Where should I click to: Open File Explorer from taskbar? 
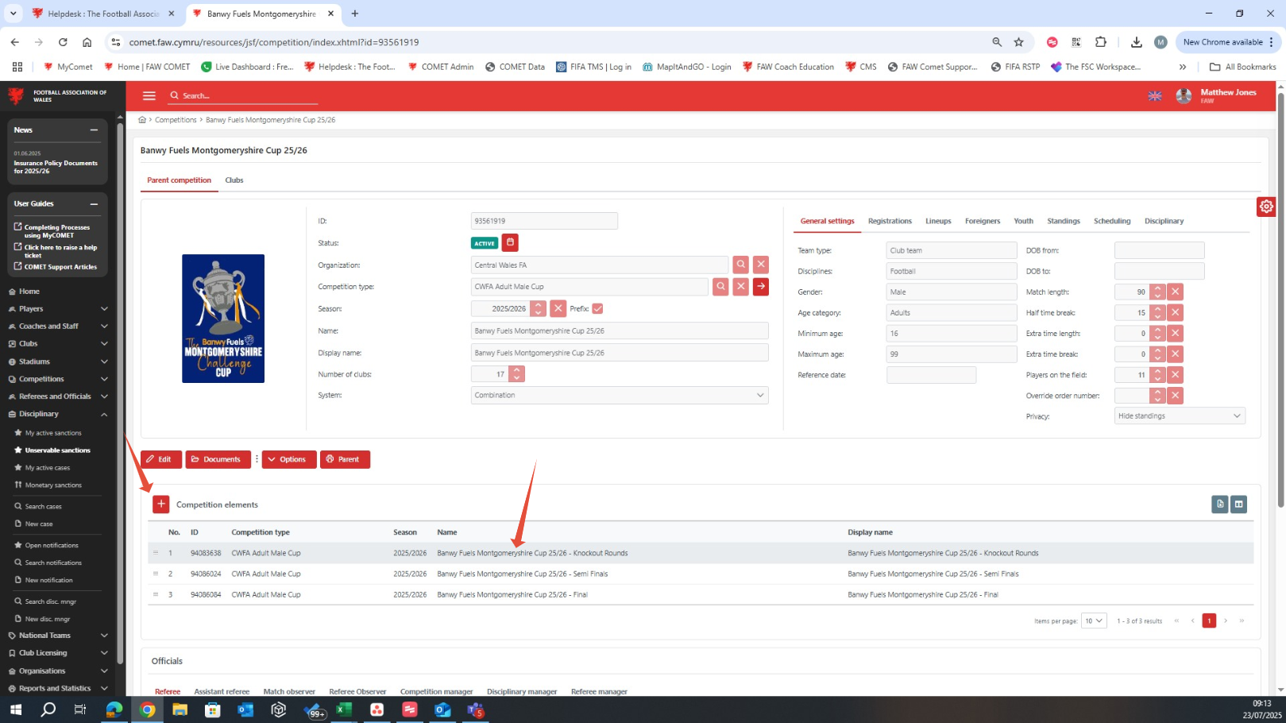(180, 709)
